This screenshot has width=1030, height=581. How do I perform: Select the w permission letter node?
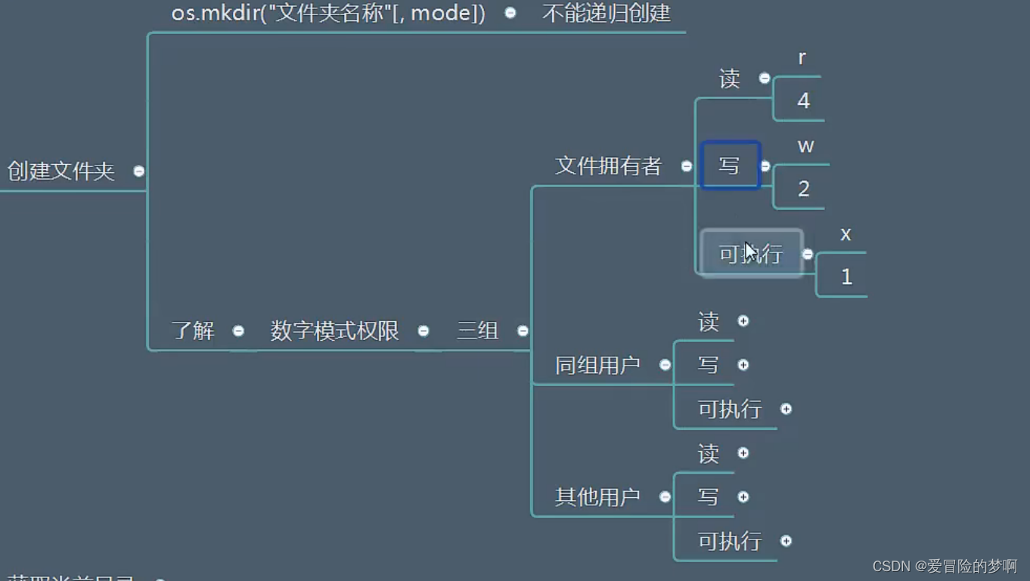[806, 146]
